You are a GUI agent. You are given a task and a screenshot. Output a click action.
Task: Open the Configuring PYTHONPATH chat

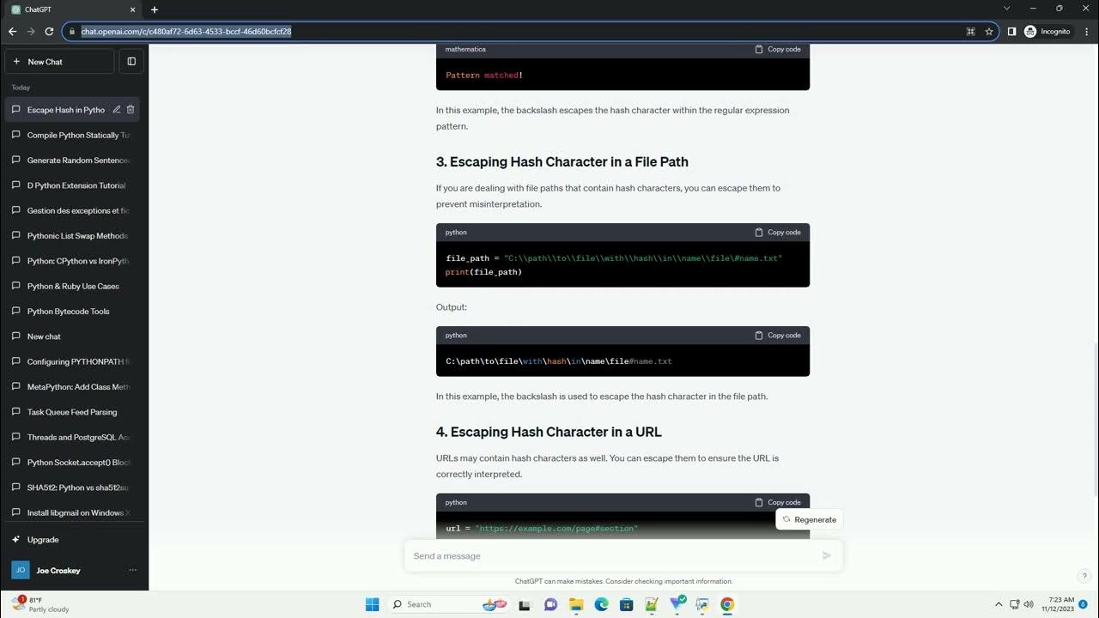(74, 361)
